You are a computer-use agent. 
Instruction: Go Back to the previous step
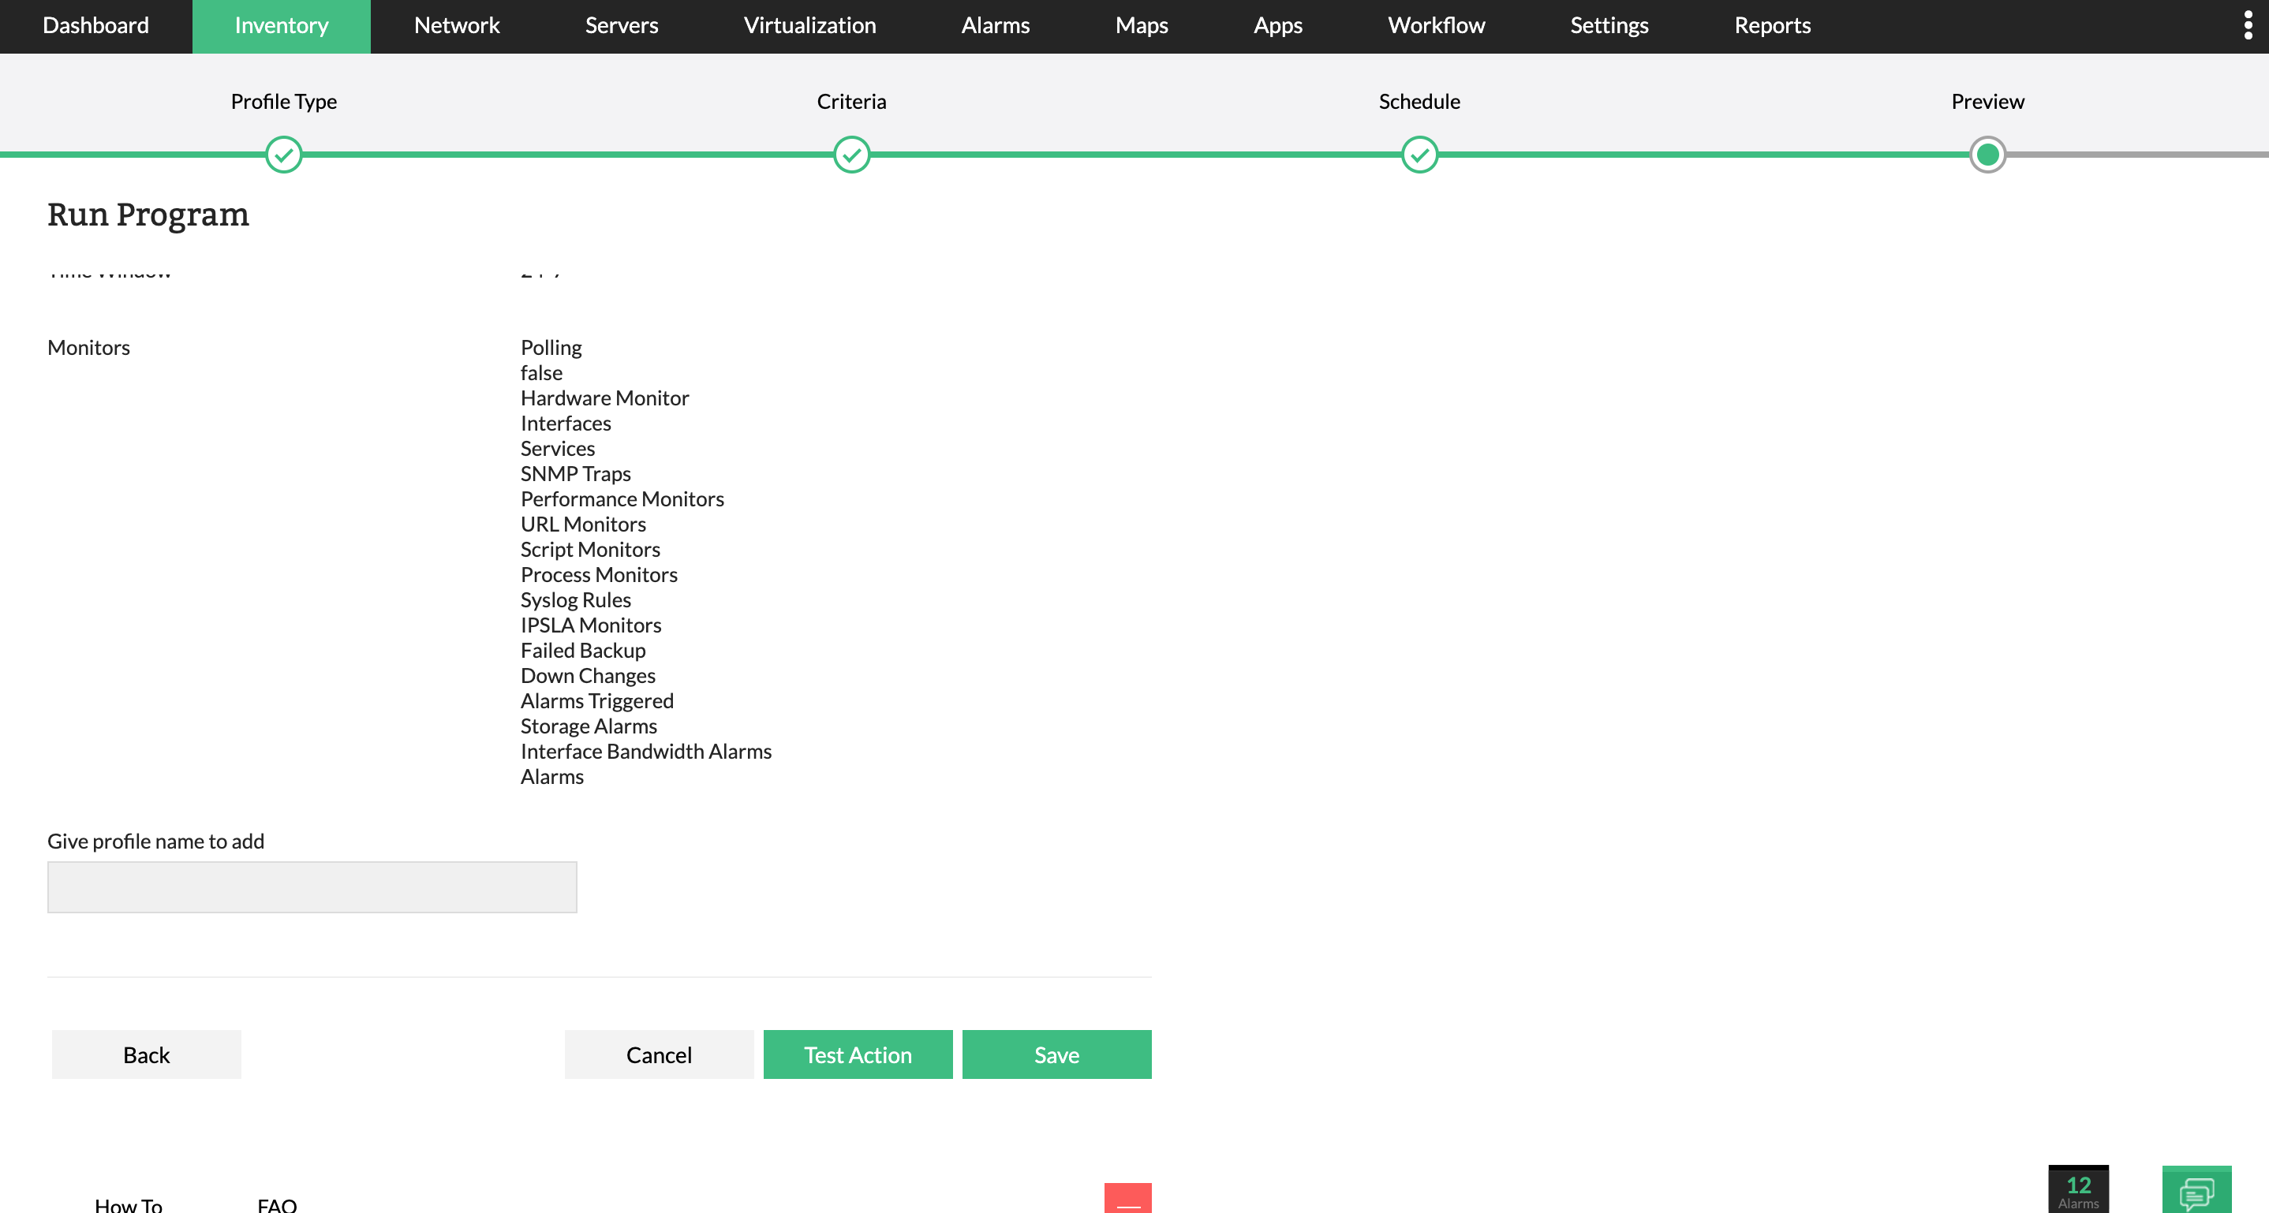click(x=146, y=1054)
